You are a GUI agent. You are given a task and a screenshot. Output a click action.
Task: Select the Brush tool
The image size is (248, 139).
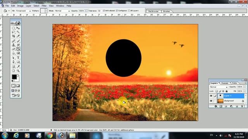tap(18, 41)
